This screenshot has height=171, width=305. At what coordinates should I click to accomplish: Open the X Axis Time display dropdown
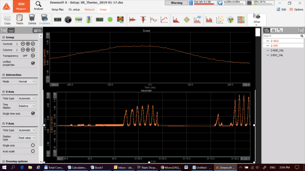(x=27, y=106)
